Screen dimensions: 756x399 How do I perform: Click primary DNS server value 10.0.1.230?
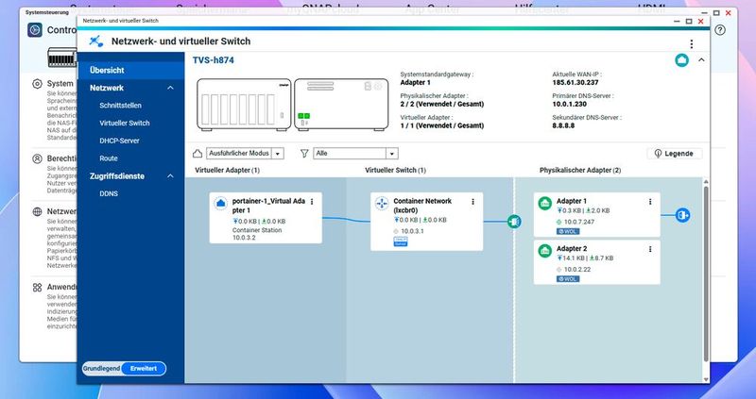click(x=570, y=104)
